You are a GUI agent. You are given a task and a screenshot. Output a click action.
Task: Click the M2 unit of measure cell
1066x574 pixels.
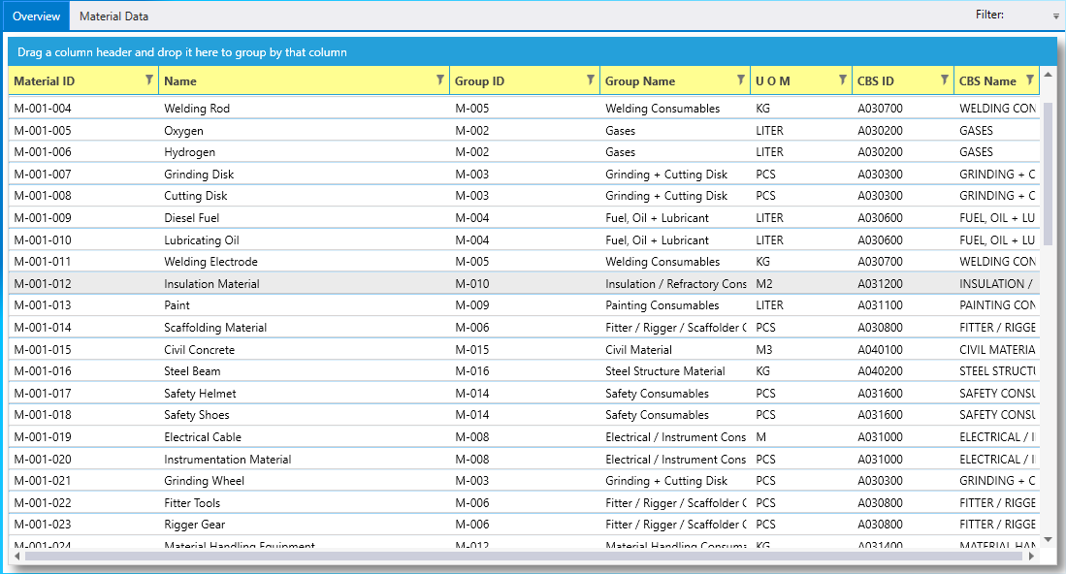pyautogui.click(x=801, y=284)
